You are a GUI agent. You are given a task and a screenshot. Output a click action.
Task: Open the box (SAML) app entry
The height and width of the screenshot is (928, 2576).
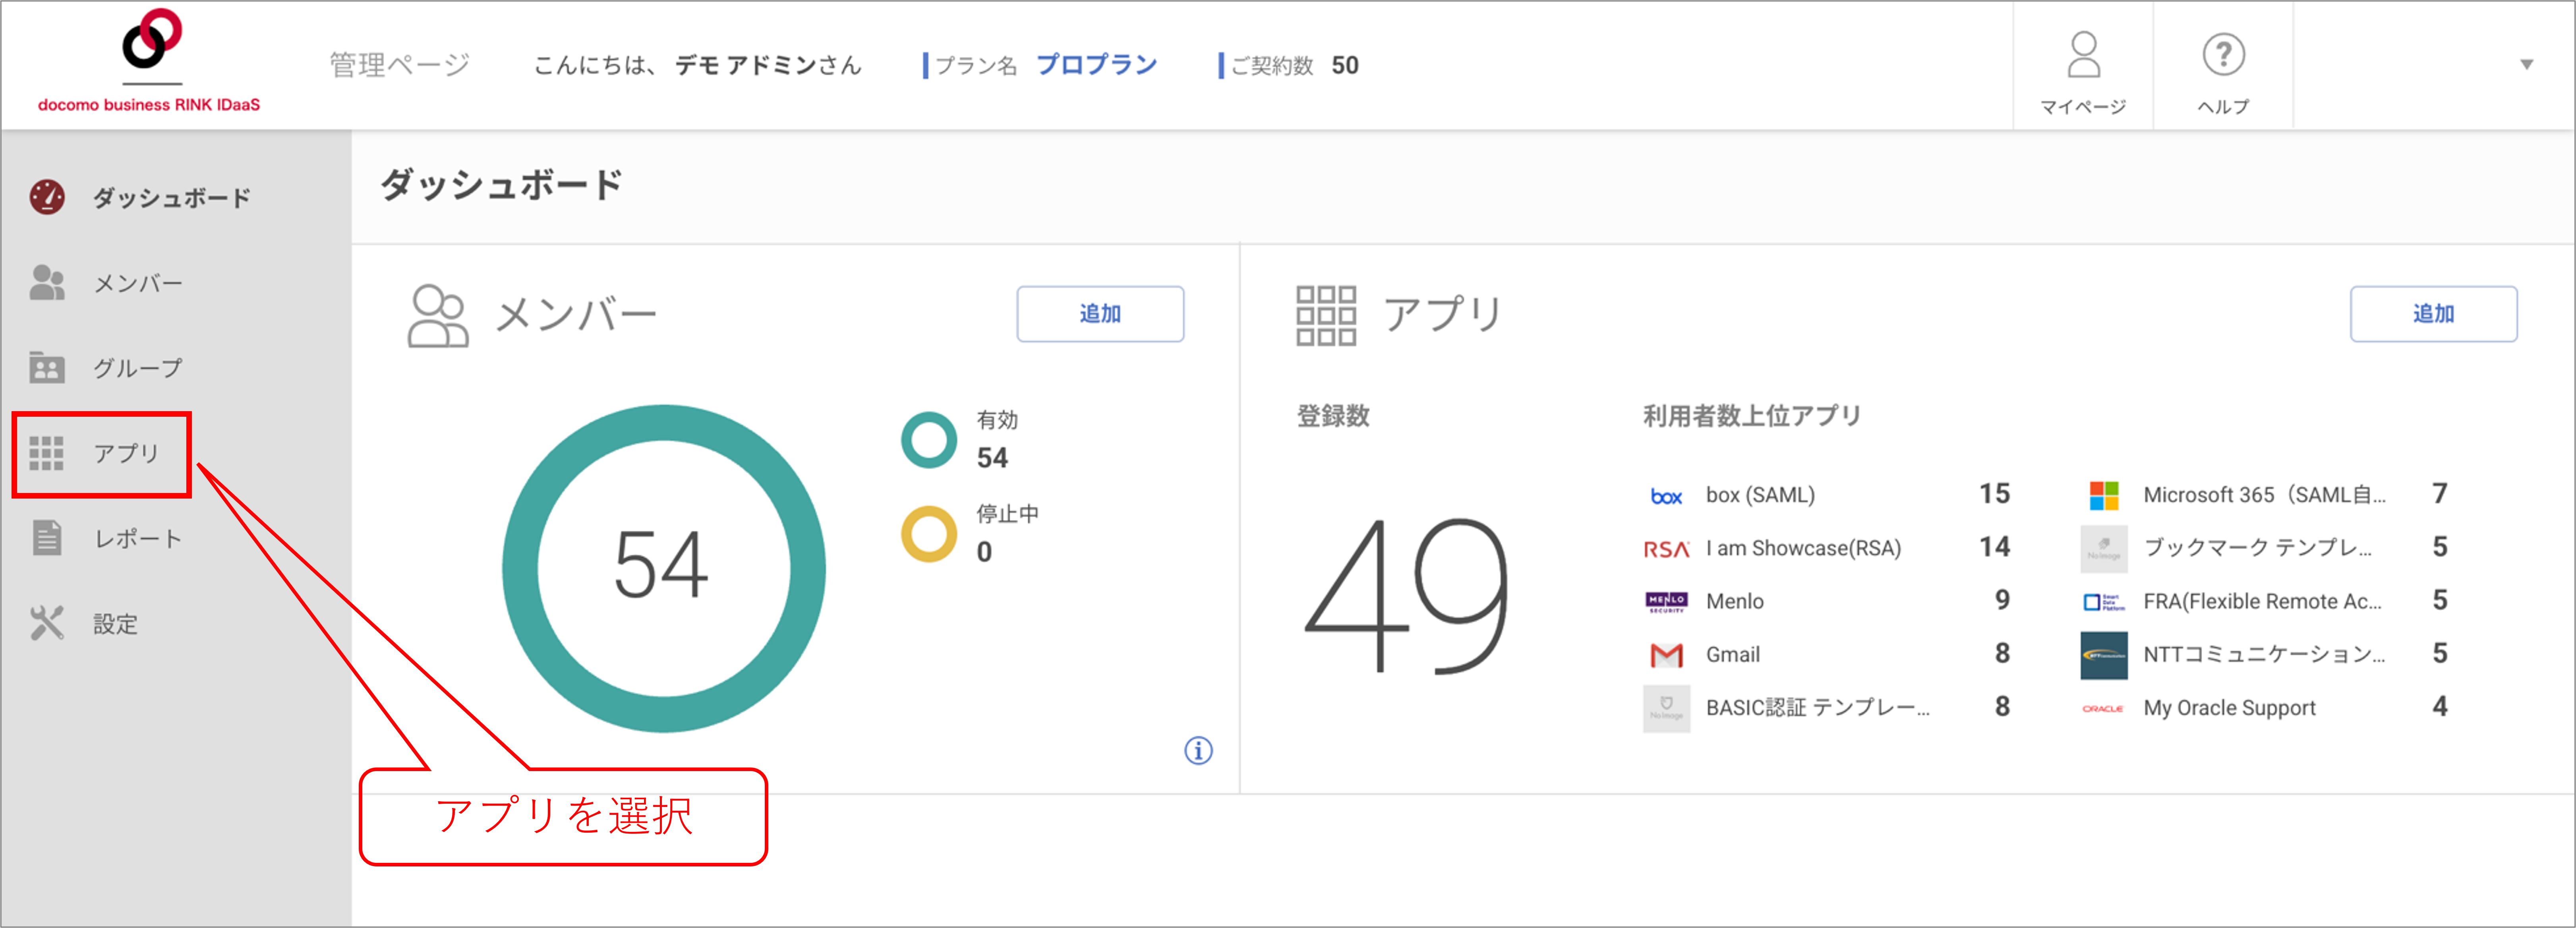click(x=1760, y=495)
